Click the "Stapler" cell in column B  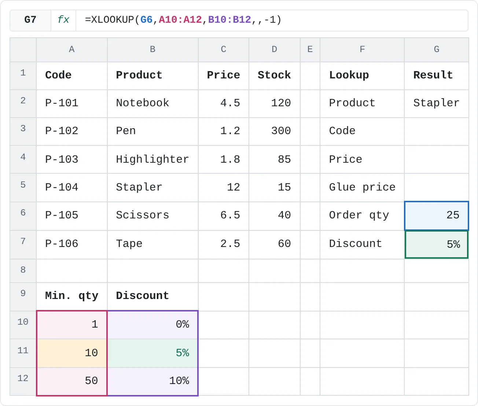click(153, 187)
